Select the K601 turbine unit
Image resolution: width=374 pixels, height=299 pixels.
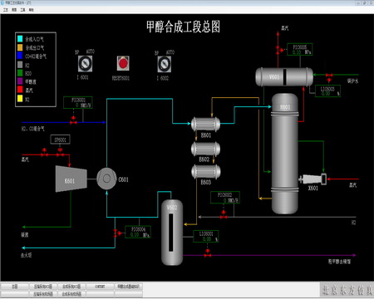pyautogui.click(x=71, y=179)
